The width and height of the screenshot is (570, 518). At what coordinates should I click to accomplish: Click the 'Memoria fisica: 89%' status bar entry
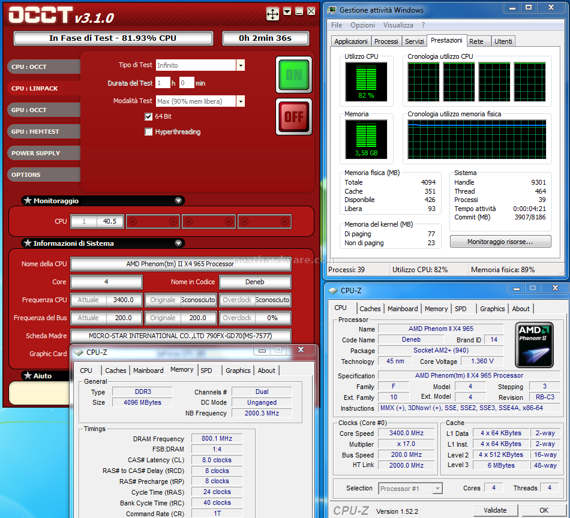click(x=503, y=270)
